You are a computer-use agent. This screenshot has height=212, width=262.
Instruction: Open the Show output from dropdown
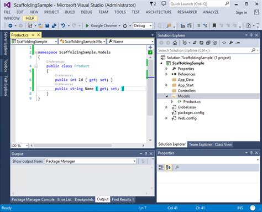click(x=91, y=161)
